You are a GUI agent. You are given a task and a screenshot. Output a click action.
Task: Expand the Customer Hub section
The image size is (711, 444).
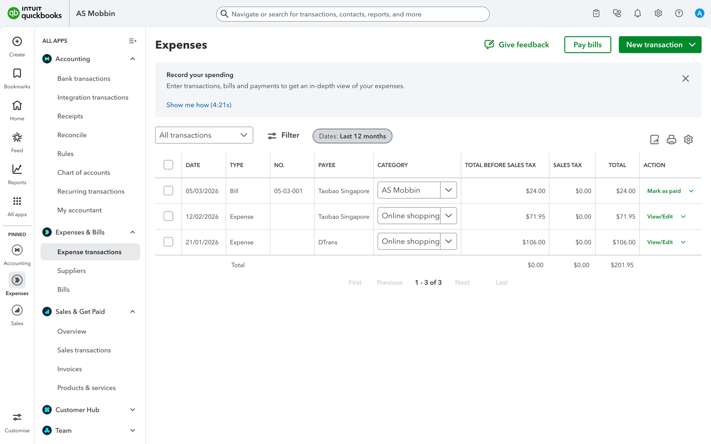coord(133,410)
